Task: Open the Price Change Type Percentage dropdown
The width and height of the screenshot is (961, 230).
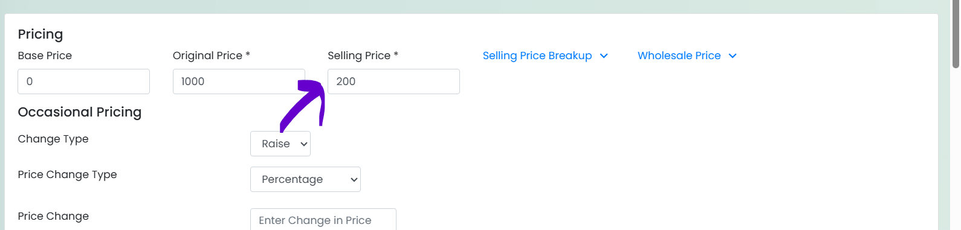Action: point(305,179)
